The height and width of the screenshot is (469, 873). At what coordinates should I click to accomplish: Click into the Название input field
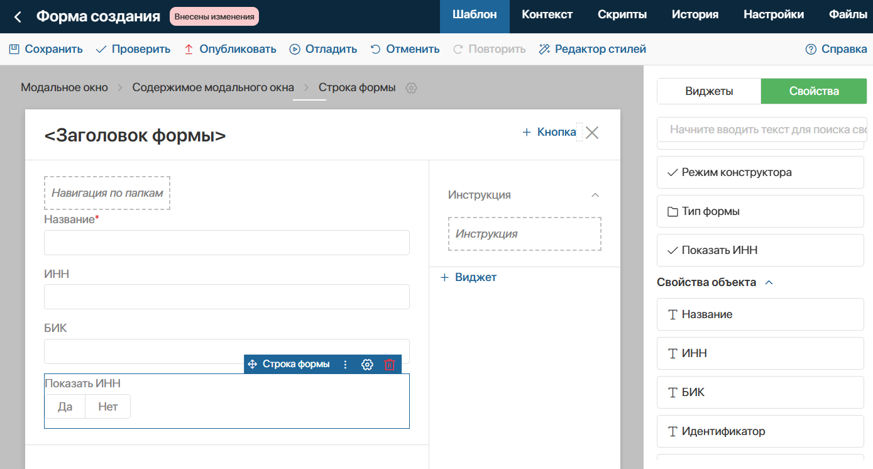click(227, 243)
